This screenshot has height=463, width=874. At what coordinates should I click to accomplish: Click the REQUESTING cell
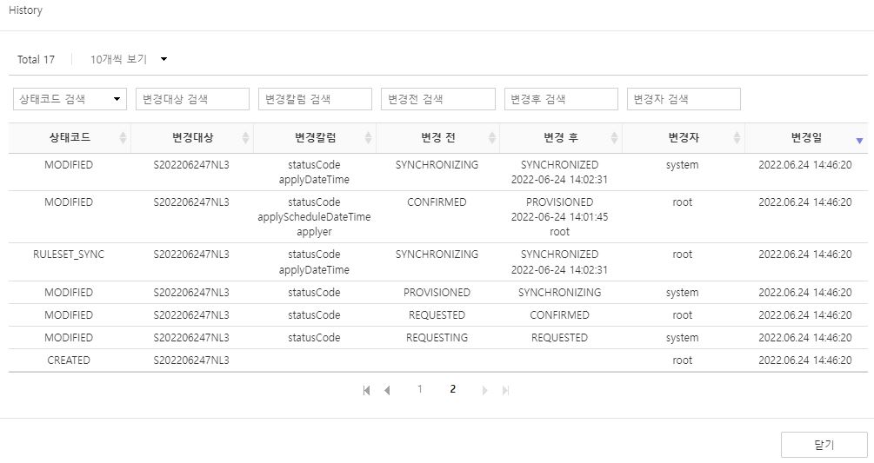coord(437,337)
